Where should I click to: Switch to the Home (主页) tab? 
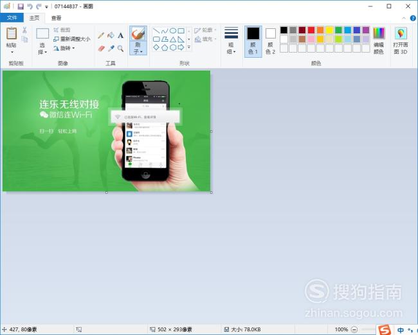click(x=34, y=18)
